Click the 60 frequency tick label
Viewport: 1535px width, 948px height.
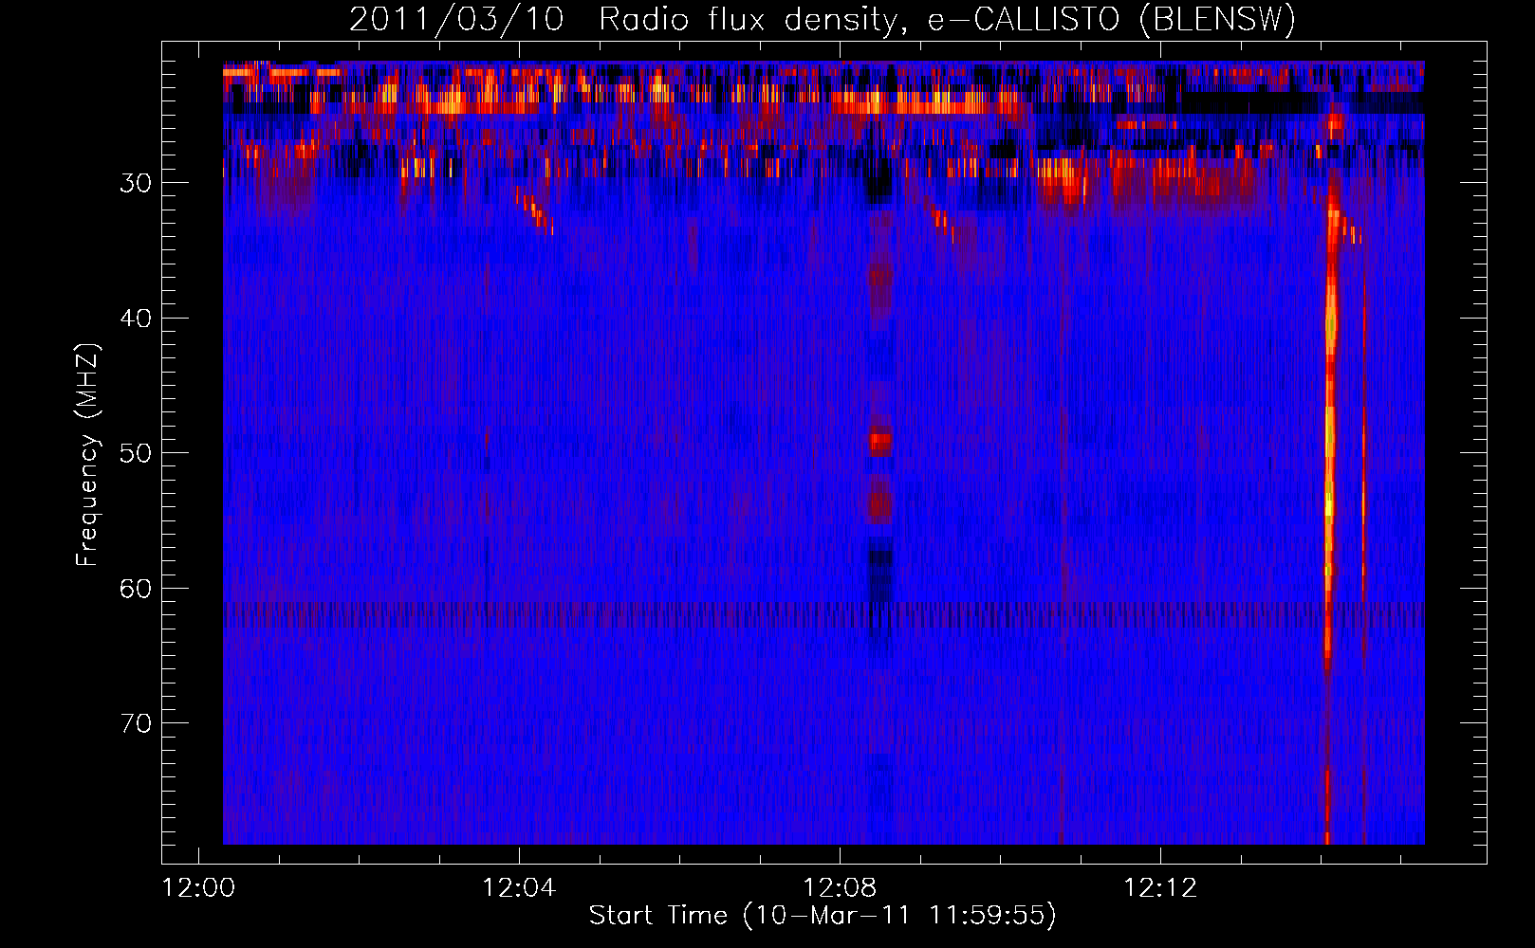(x=136, y=589)
